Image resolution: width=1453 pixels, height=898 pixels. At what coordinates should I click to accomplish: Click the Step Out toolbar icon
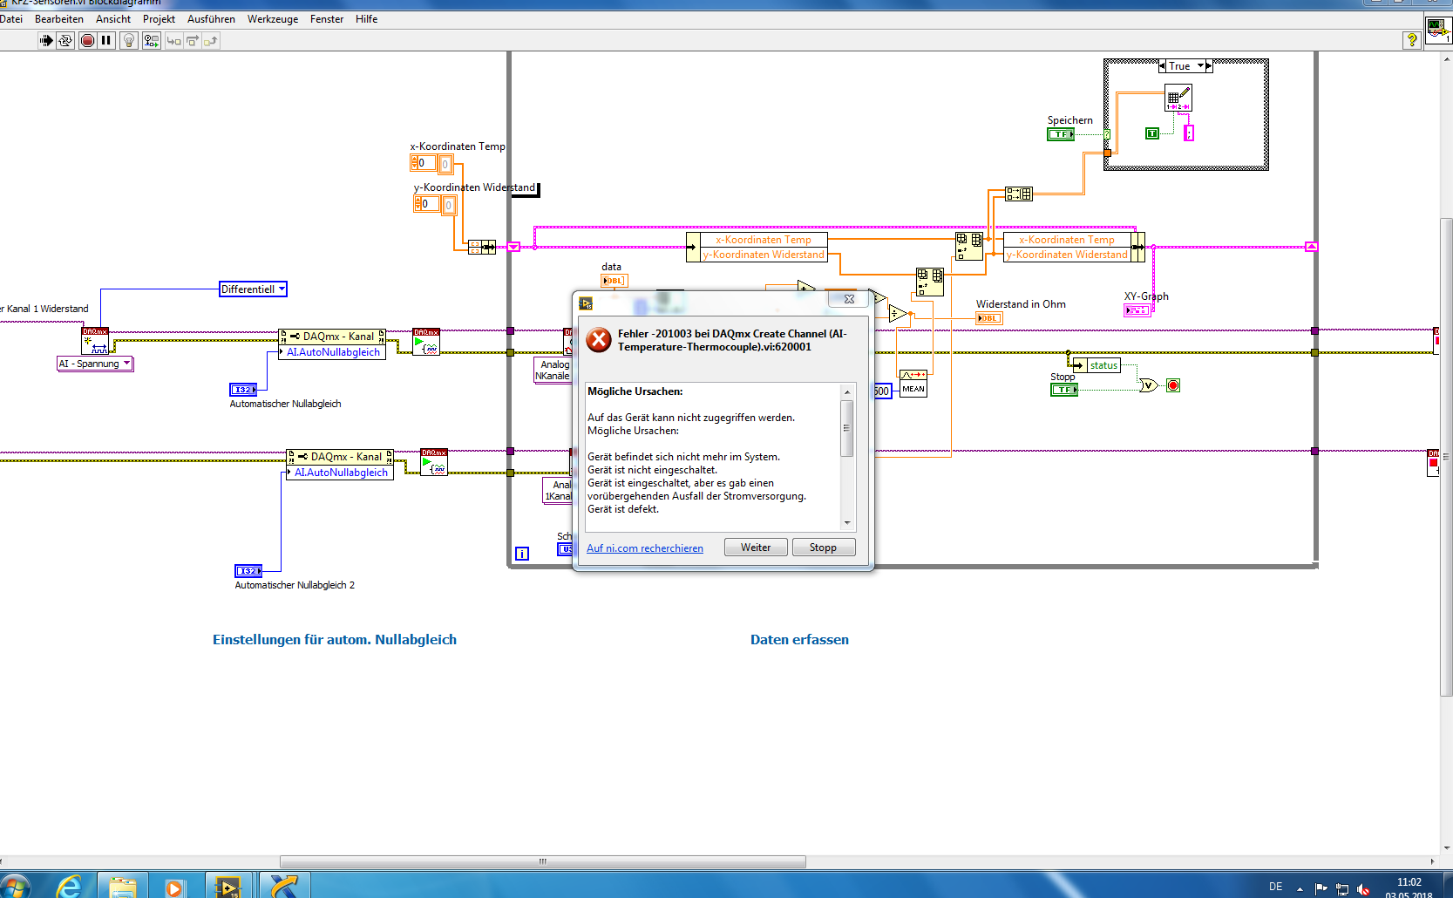pyautogui.click(x=211, y=40)
